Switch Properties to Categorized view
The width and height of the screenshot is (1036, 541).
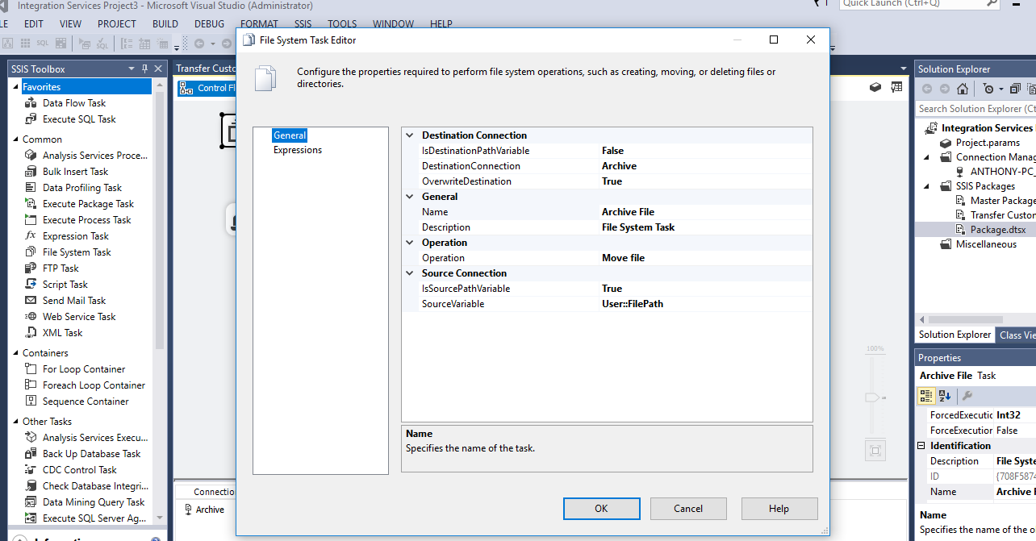pos(926,396)
